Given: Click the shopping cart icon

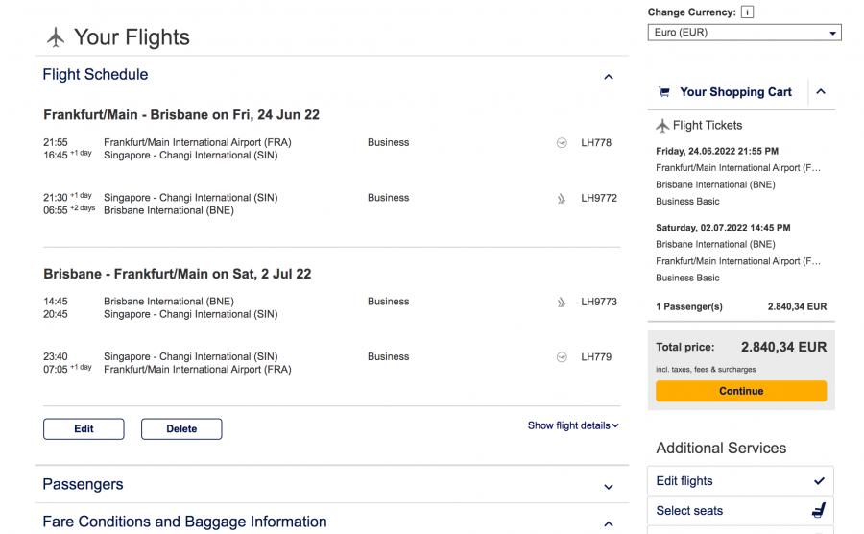Looking at the screenshot, I should point(663,92).
